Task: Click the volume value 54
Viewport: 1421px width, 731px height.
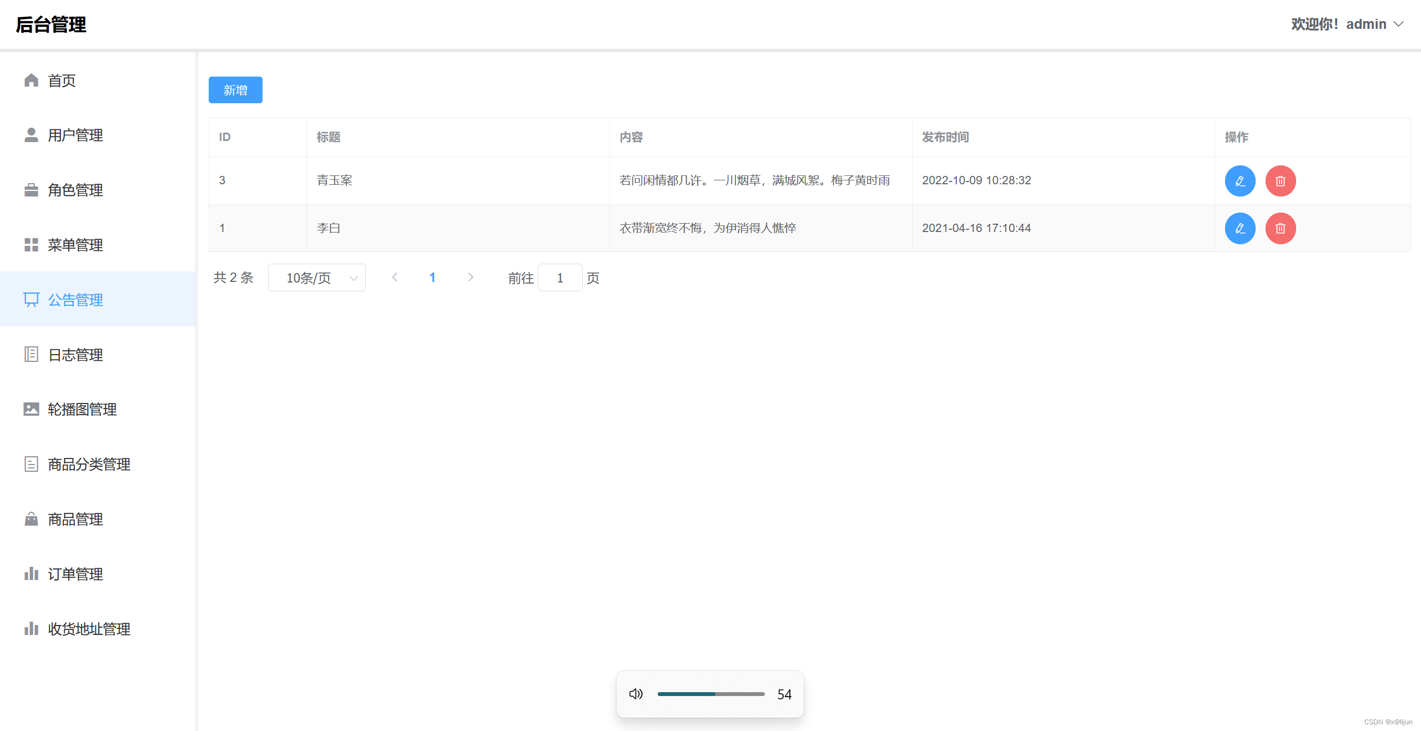Action: [784, 694]
